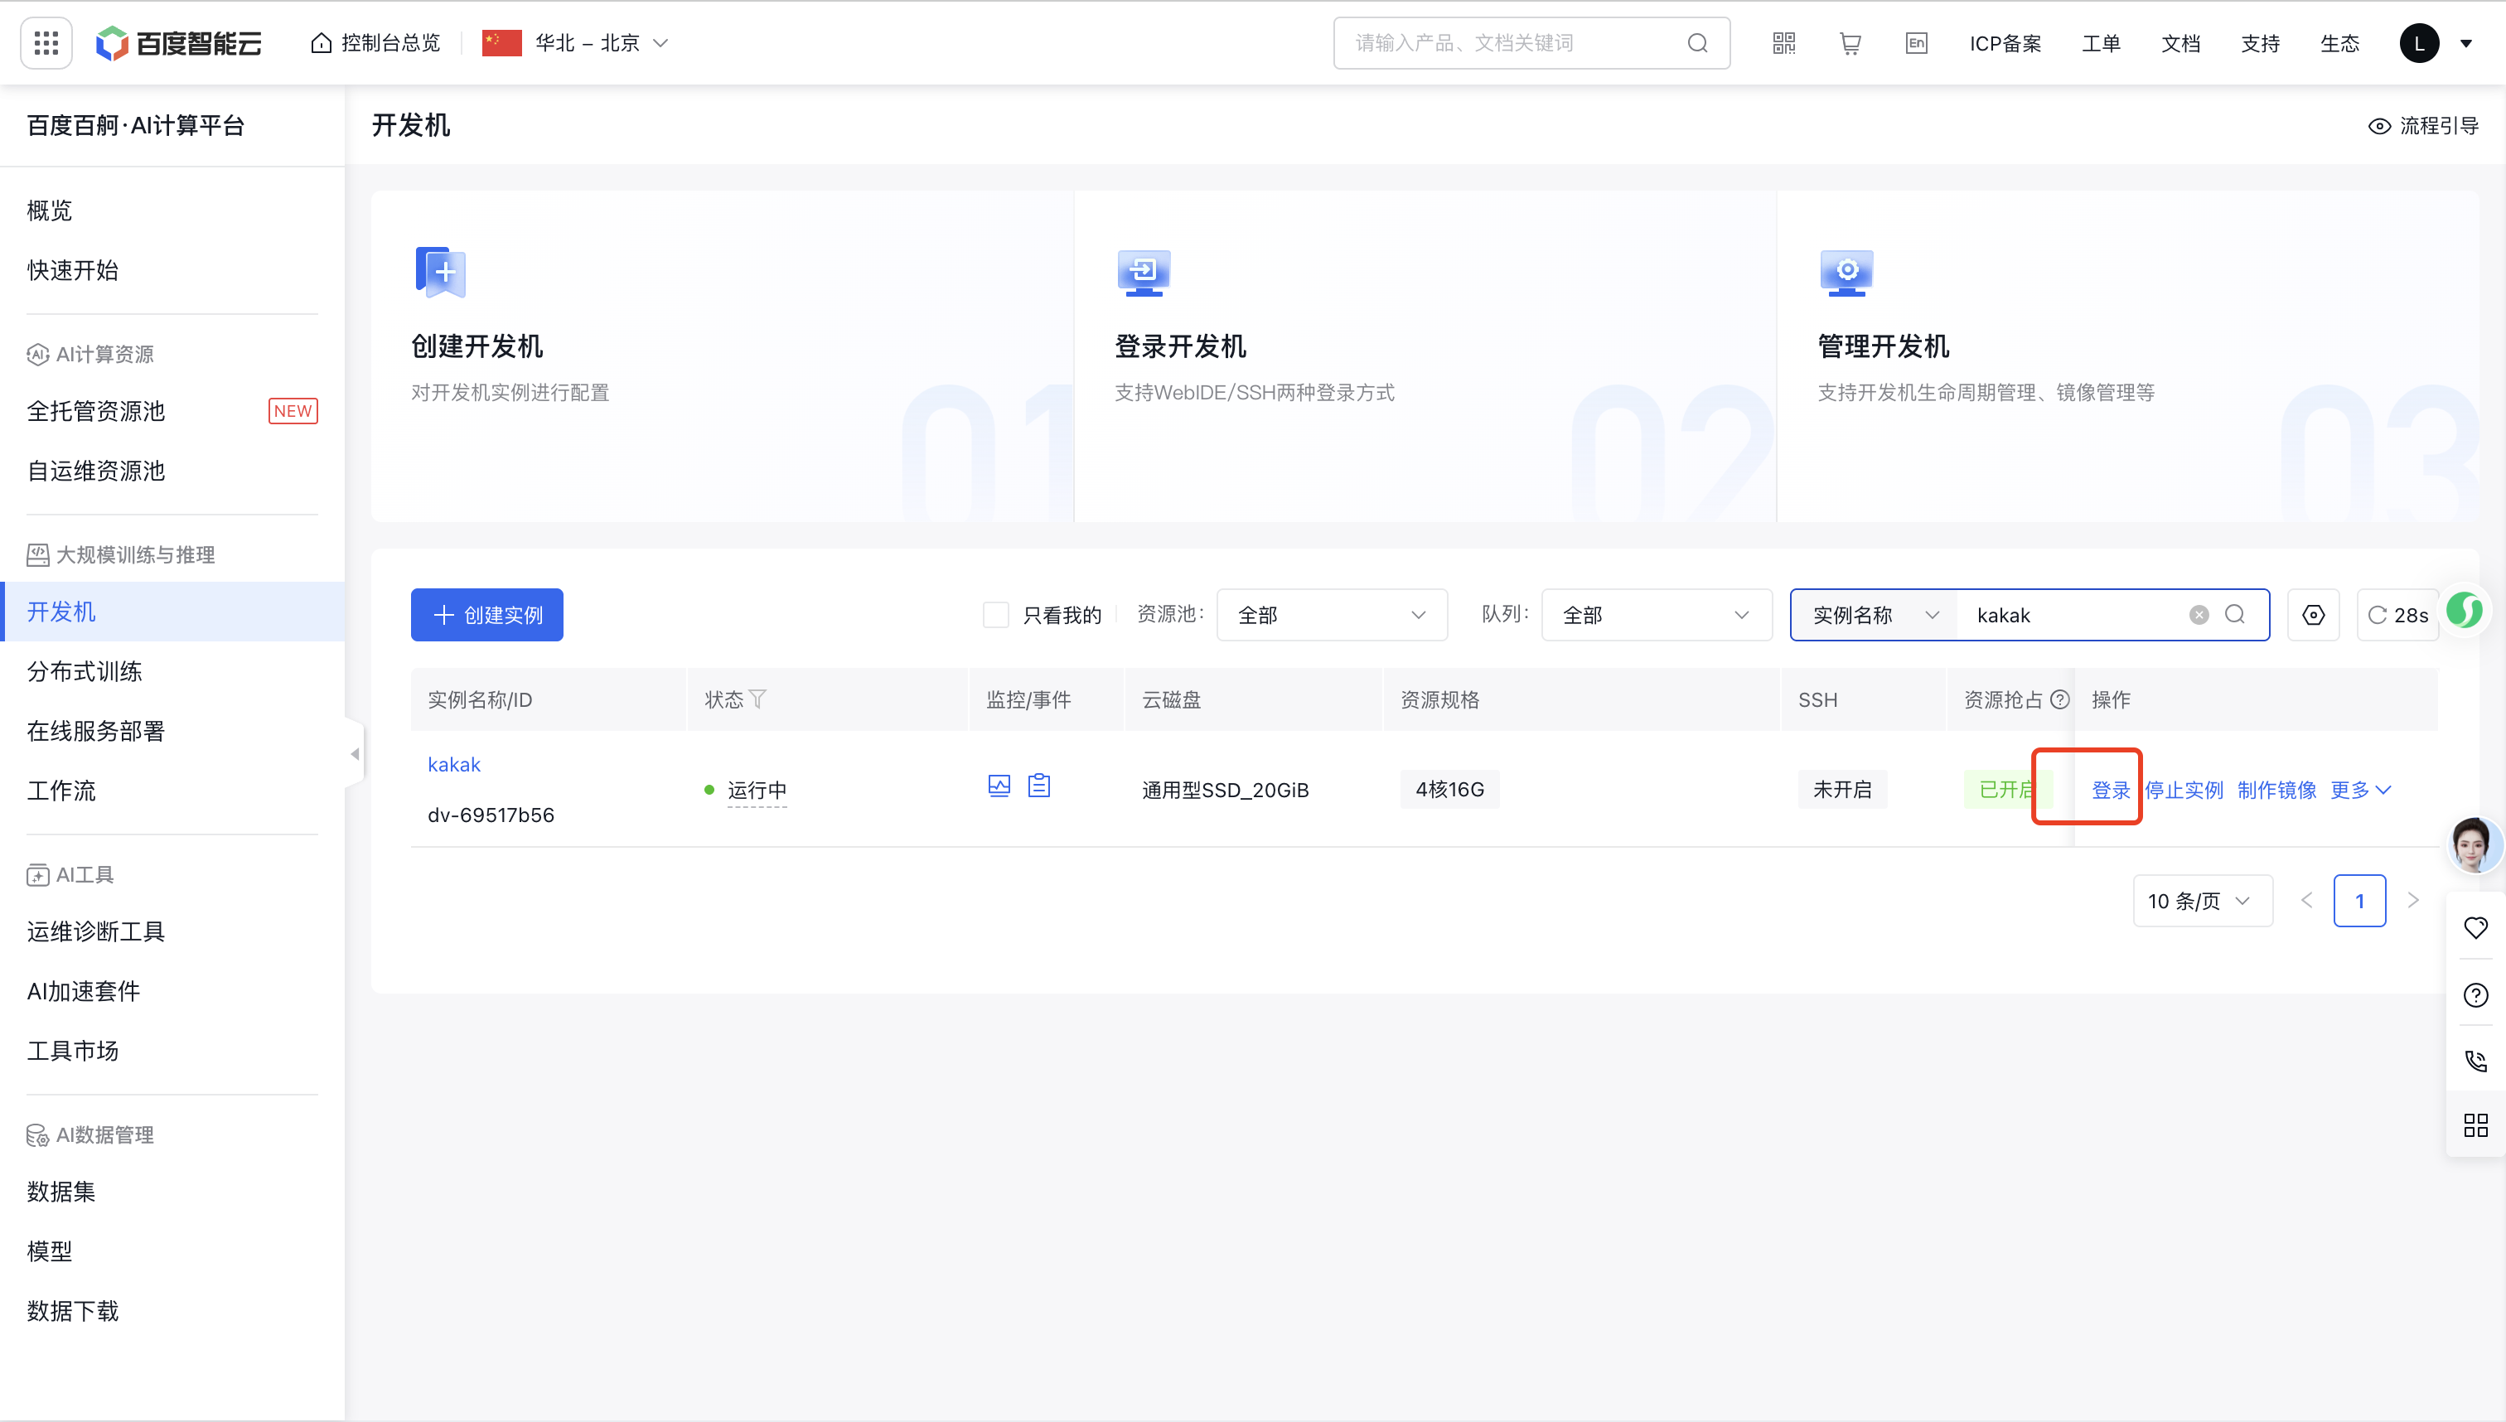
Task: Click the status column filter icon
Action: click(758, 699)
